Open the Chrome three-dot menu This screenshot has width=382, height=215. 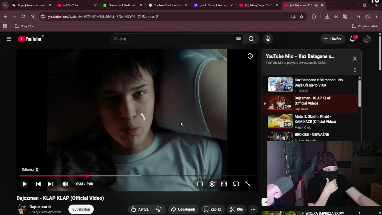377,16
